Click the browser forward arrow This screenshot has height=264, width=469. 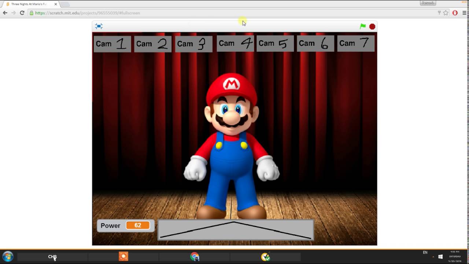[x=14, y=13]
